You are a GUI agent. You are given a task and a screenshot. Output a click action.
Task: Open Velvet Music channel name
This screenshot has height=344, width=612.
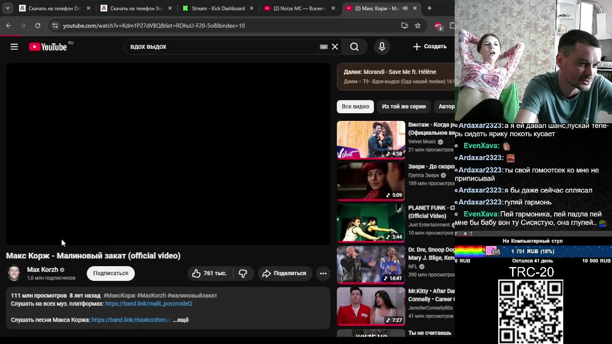pyautogui.click(x=422, y=141)
